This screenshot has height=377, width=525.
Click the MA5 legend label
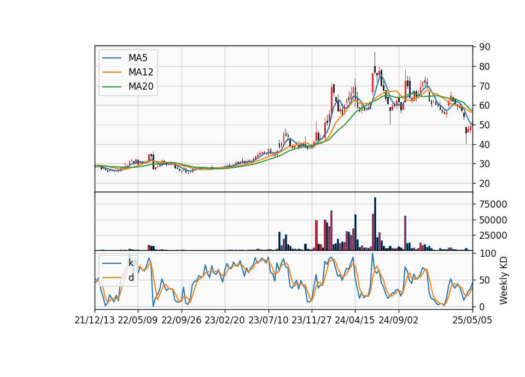coord(138,58)
